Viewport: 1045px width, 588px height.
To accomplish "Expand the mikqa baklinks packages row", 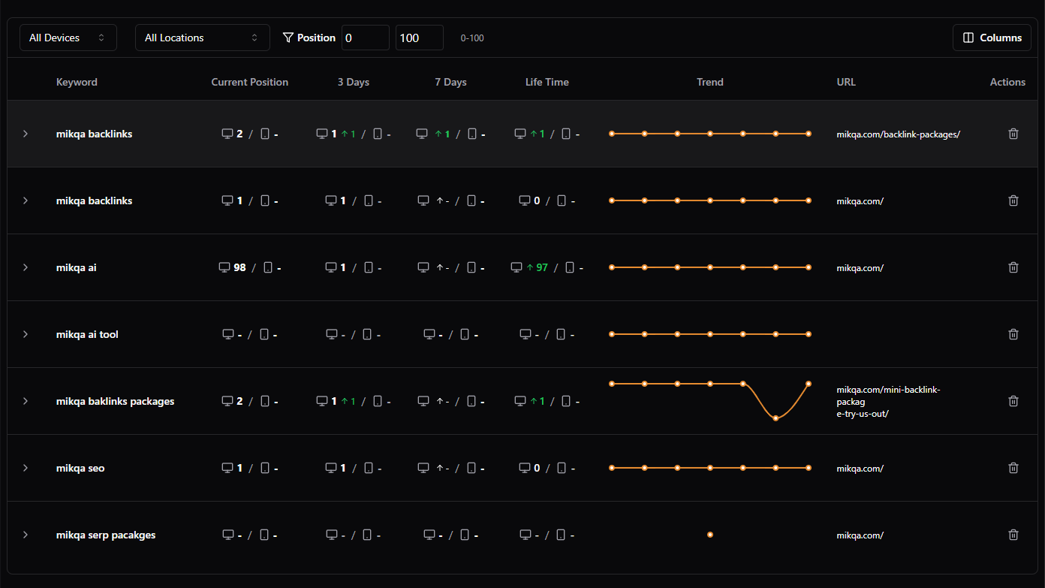I will pyautogui.click(x=26, y=401).
